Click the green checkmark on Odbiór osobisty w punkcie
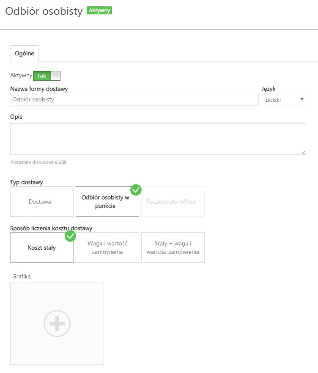 click(x=136, y=190)
